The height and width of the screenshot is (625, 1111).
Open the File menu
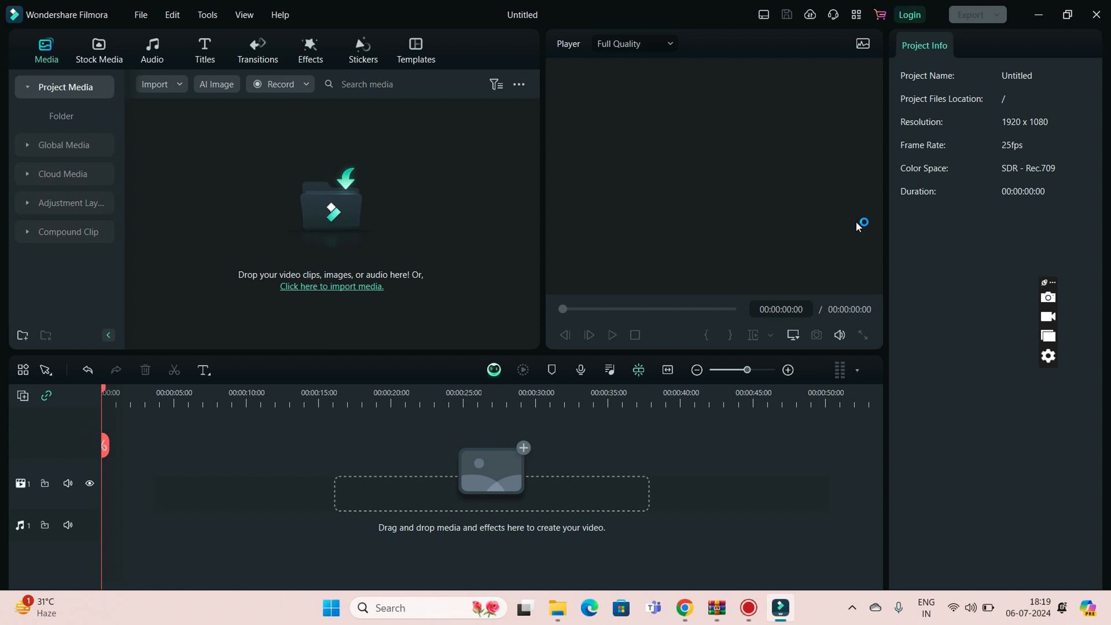pos(141,14)
